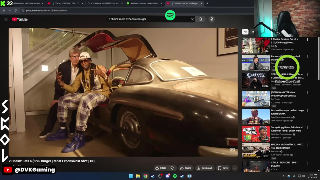The height and width of the screenshot is (180, 320).
Task: Select the 2 Chainz Eats tab
Action: point(184,3)
